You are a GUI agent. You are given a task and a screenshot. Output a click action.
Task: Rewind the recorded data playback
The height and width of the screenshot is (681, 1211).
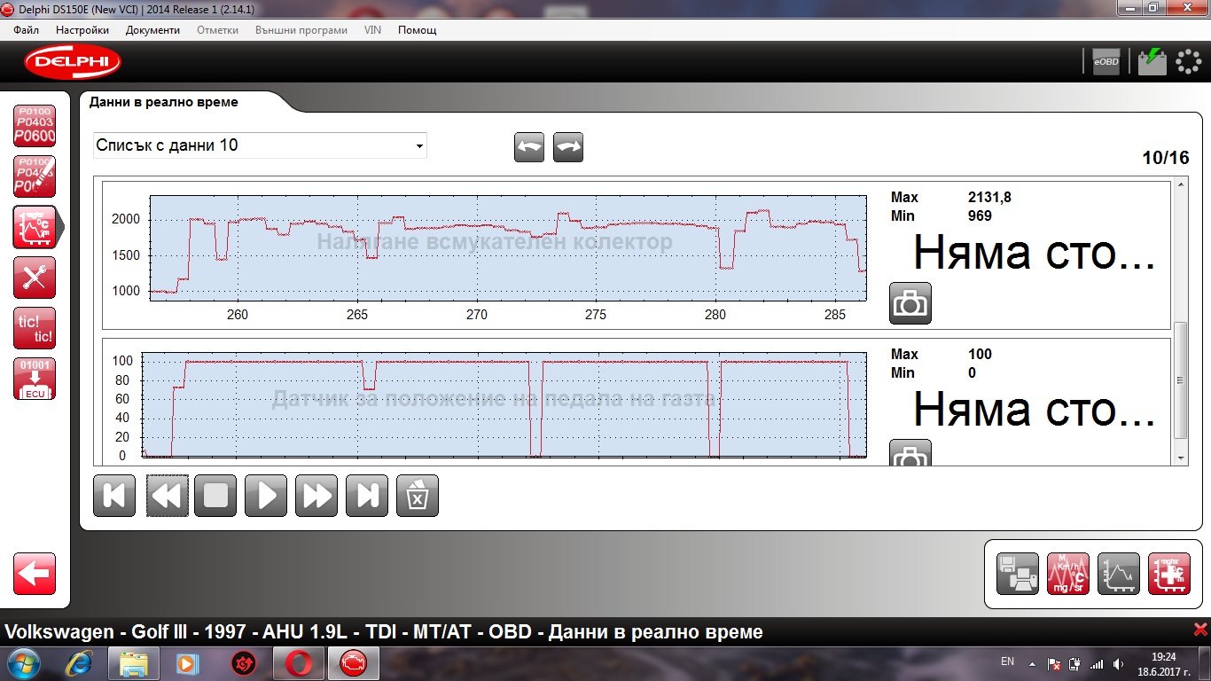pyautogui.click(x=166, y=496)
